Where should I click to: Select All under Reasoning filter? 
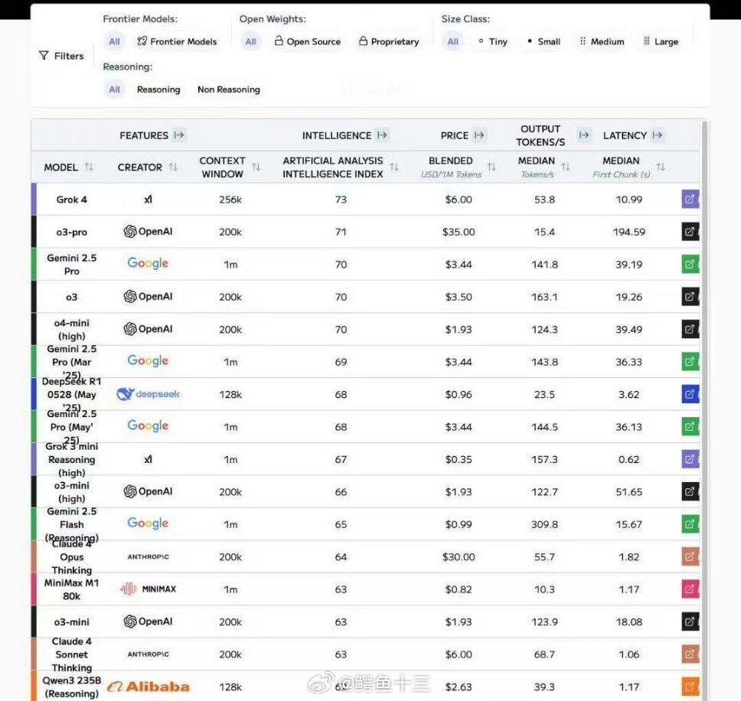click(114, 90)
